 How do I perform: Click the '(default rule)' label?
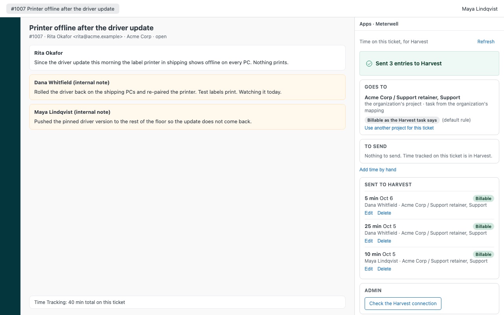(x=456, y=120)
